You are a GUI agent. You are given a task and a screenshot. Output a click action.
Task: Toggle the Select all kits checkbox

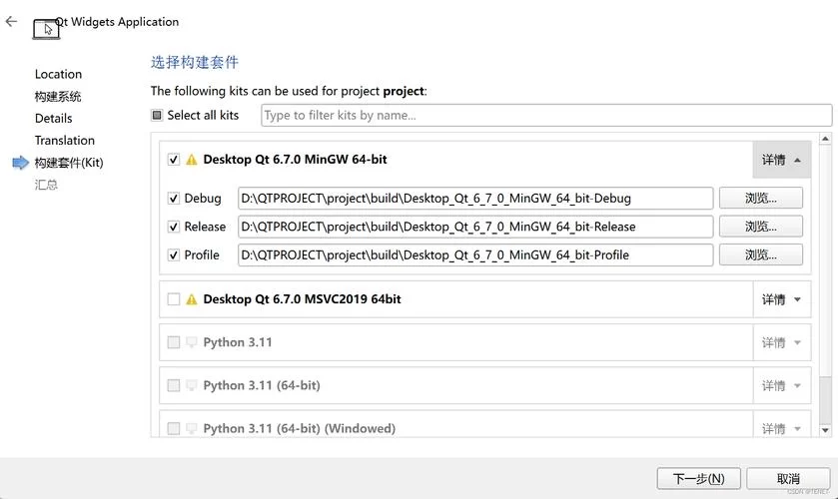[157, 116]
